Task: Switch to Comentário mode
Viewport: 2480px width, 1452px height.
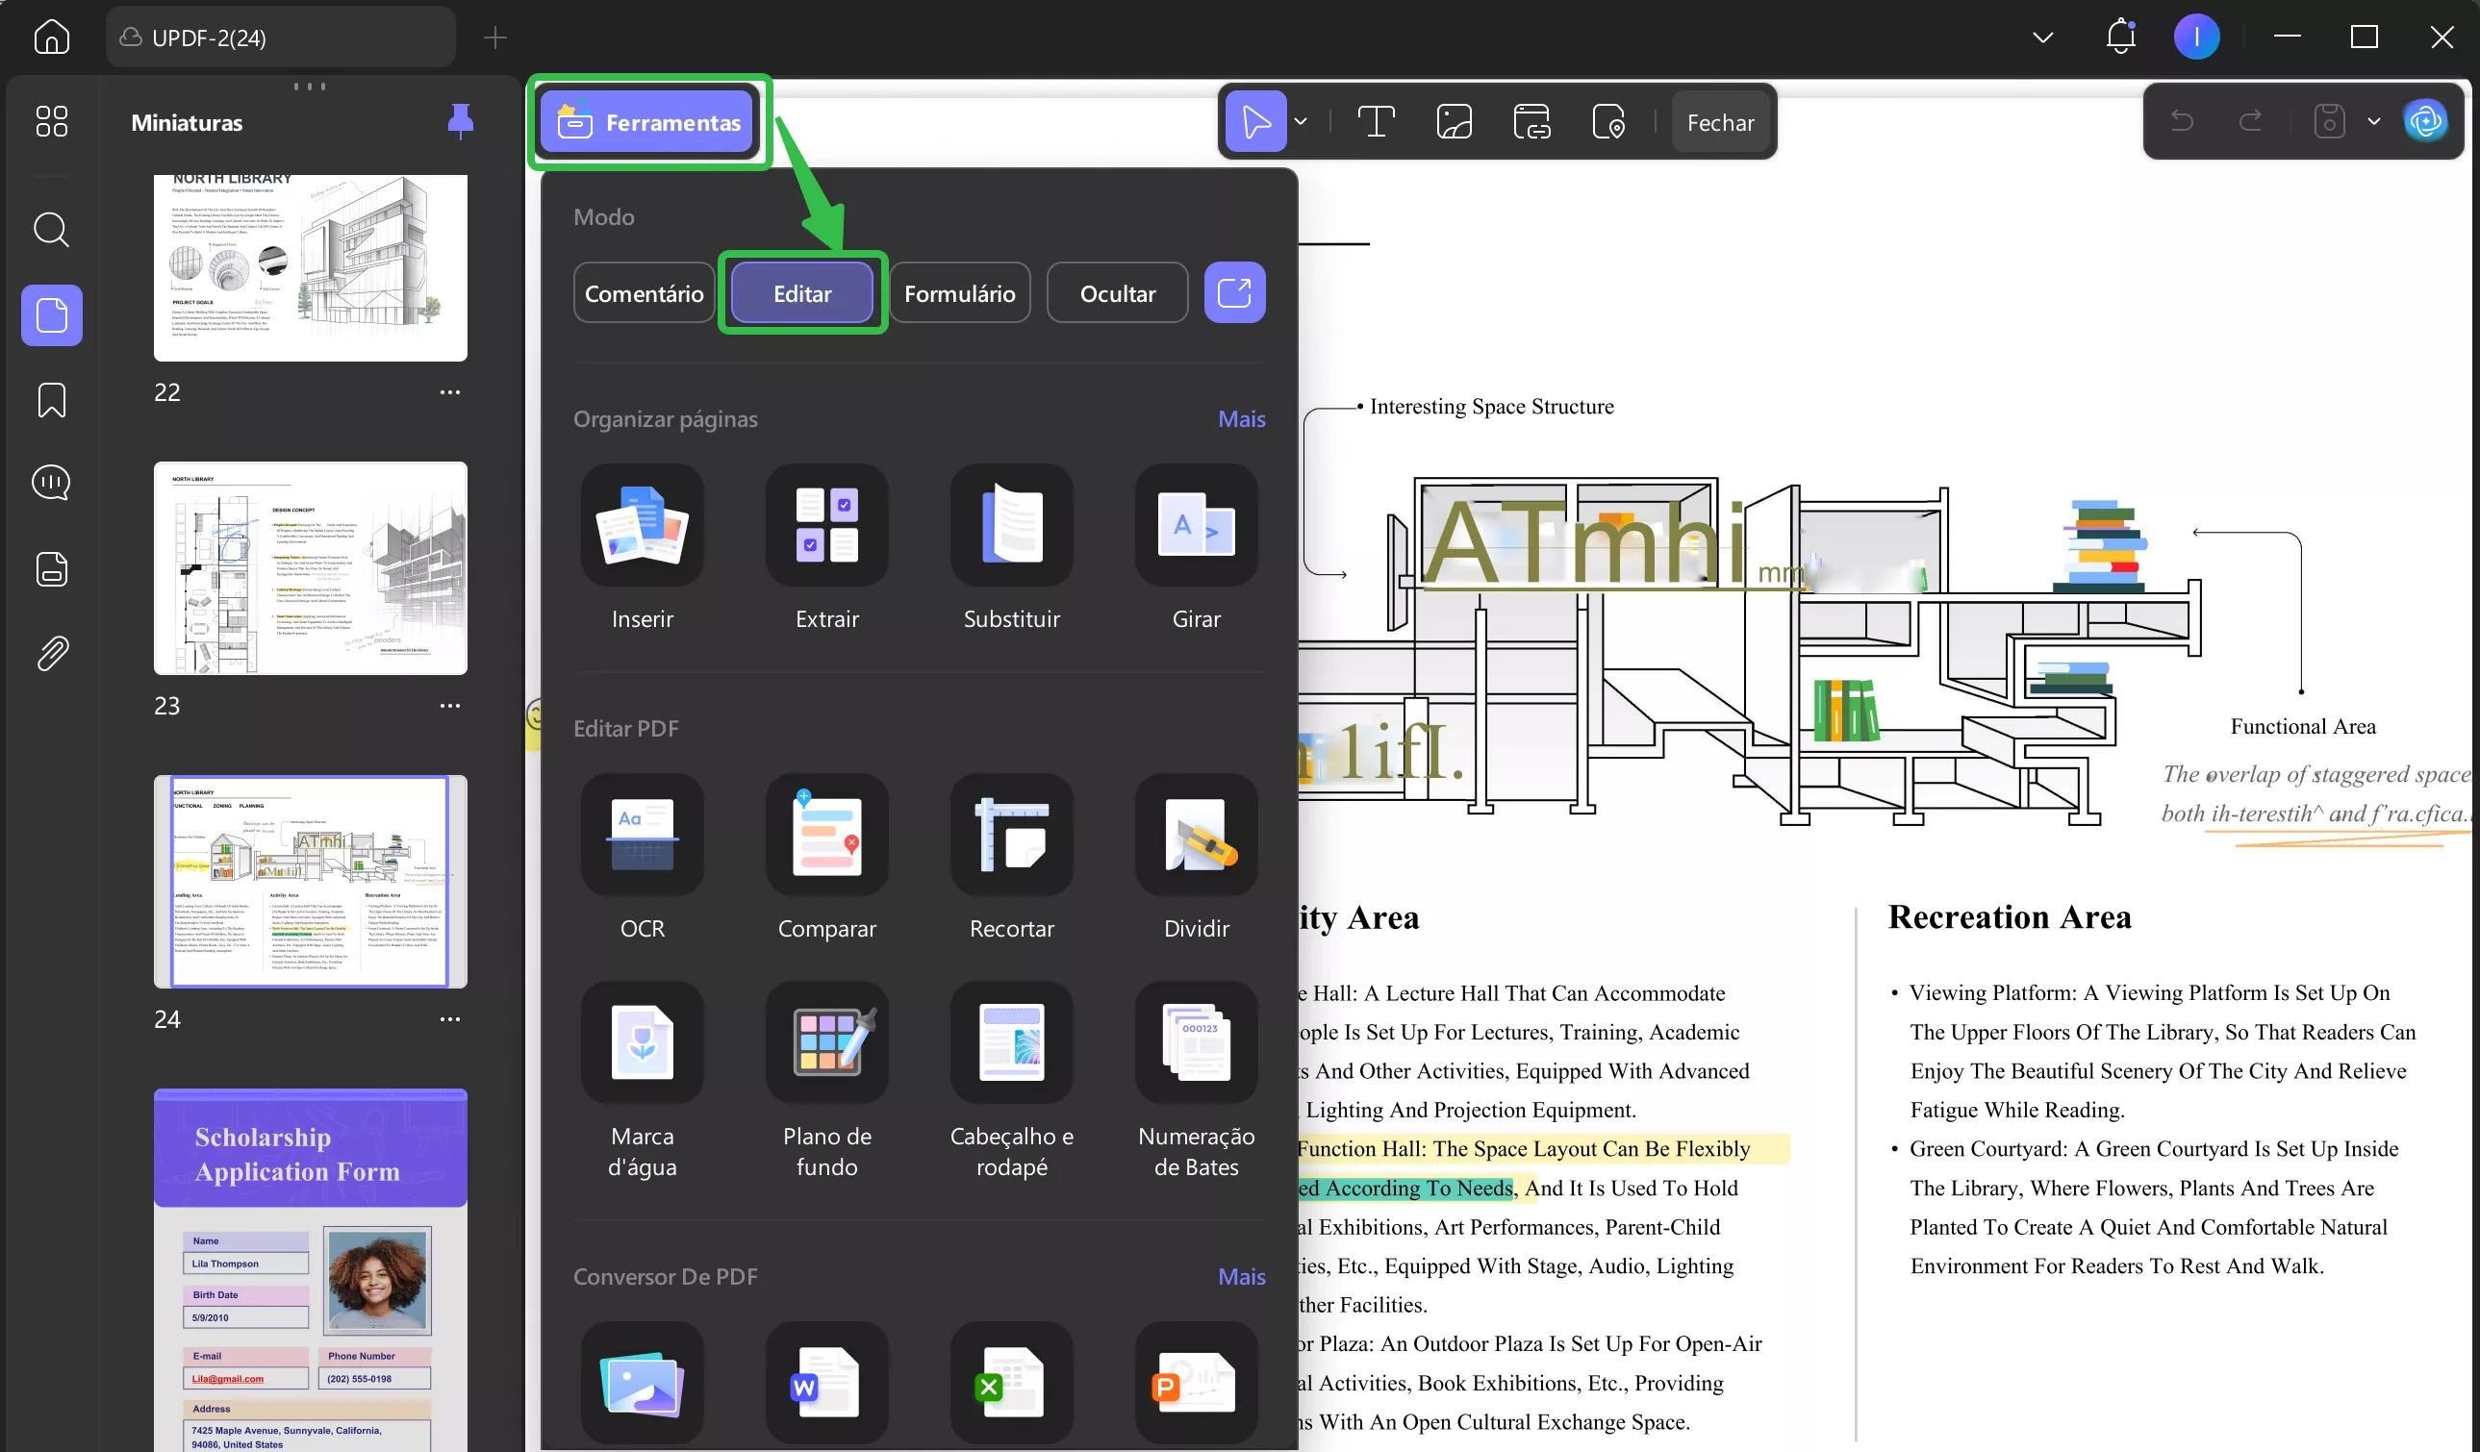Action: point(644,293)
